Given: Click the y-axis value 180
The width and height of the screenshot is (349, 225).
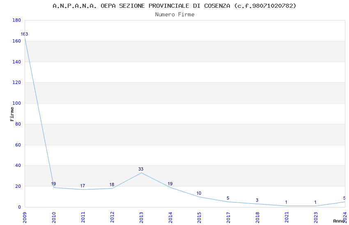Looking at the screenshot, I should tap(17, 20).
